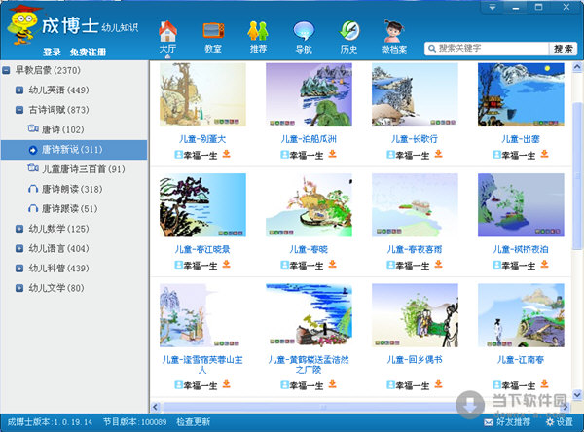Image resolution: width=584 pixels, height=432 pixels.
Task: Click the download icon under 儿童-出塞
Action: tap(544, 154)
